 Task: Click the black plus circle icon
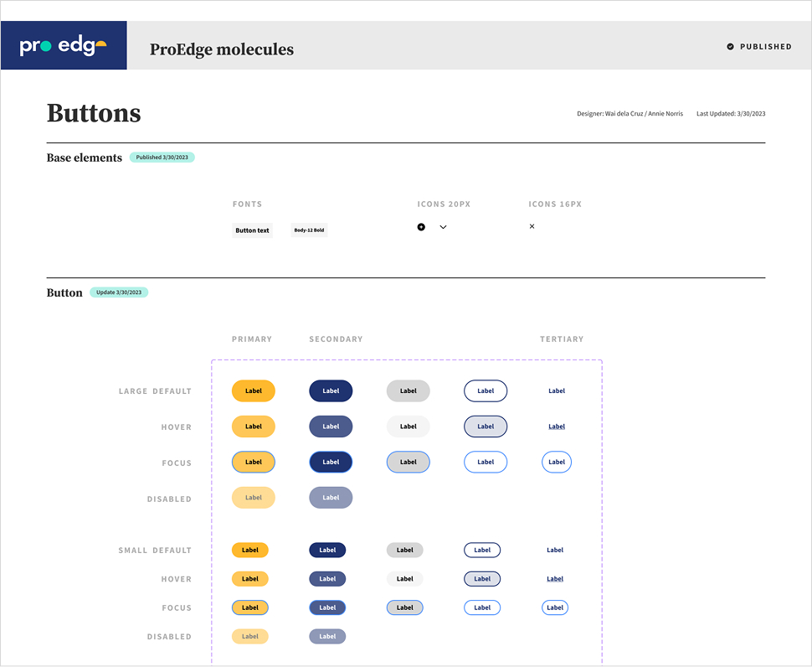click(x=421, y=227)
